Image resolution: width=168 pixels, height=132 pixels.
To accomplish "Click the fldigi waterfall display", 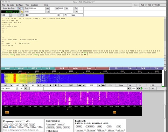I will pos(82,79).
